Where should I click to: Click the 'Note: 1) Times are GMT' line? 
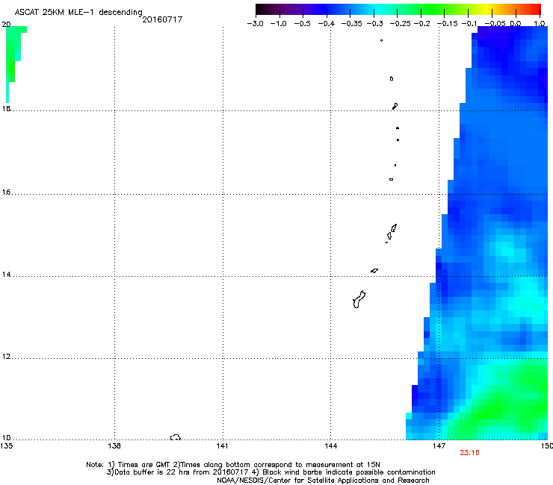click(232, 465)
